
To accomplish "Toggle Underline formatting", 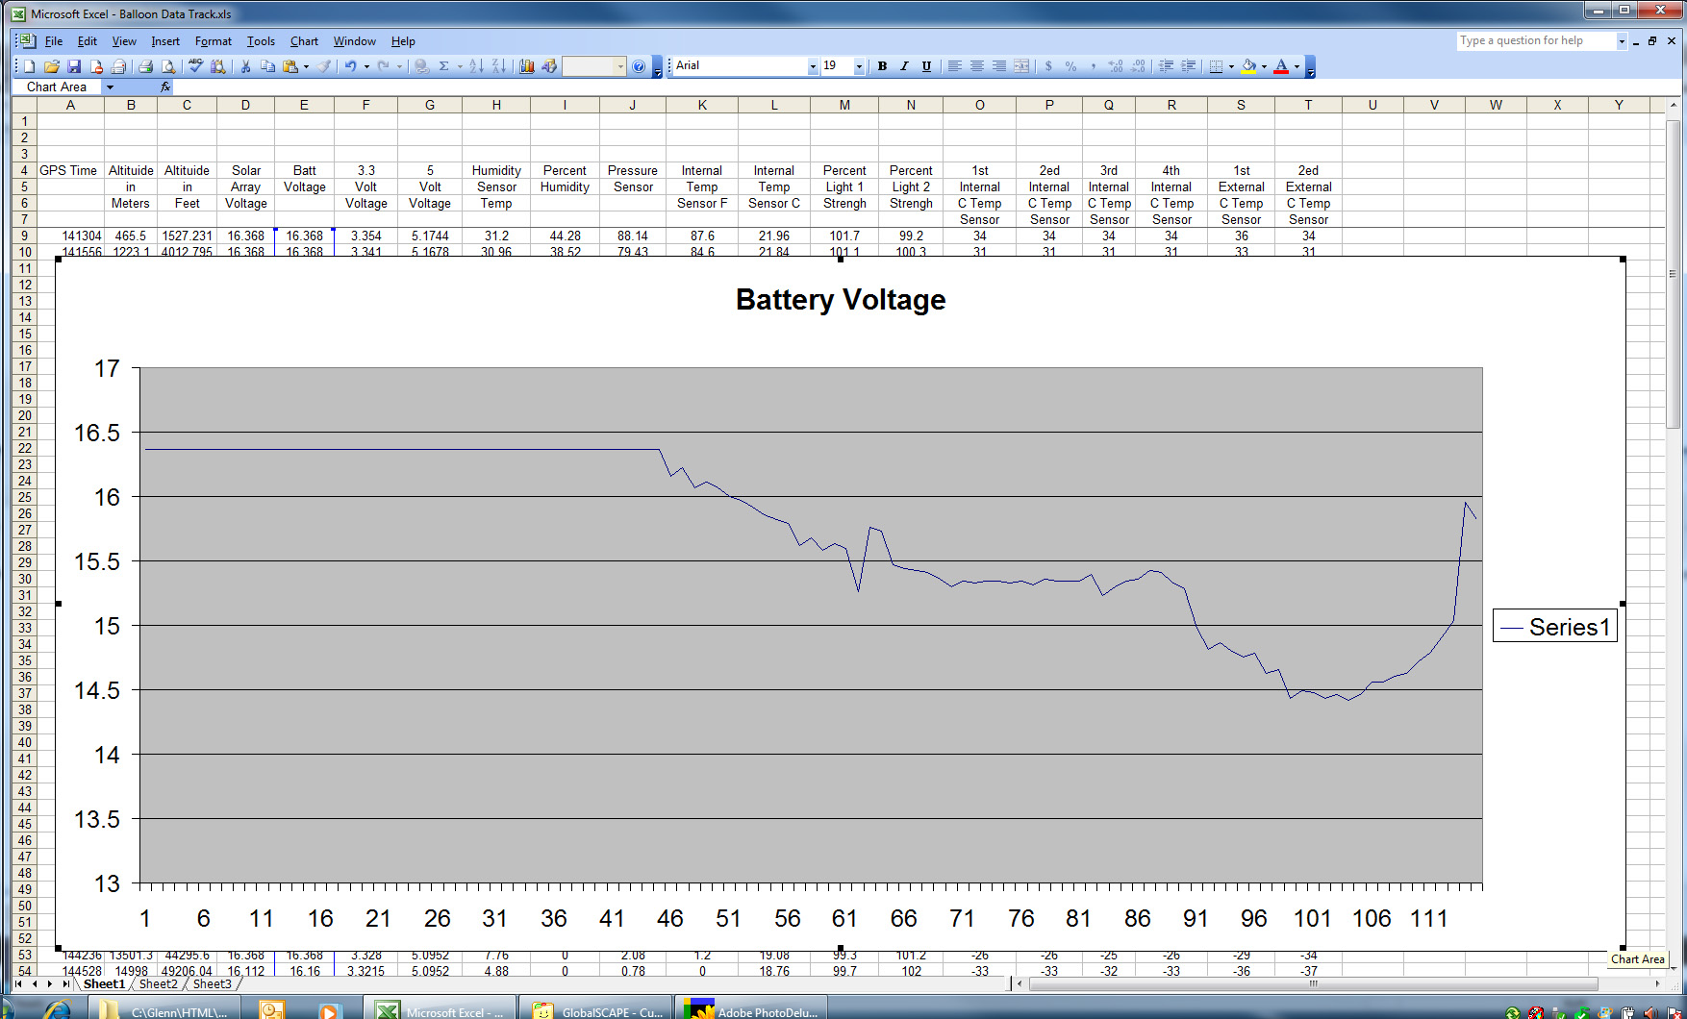I will (x=926, y=66).
